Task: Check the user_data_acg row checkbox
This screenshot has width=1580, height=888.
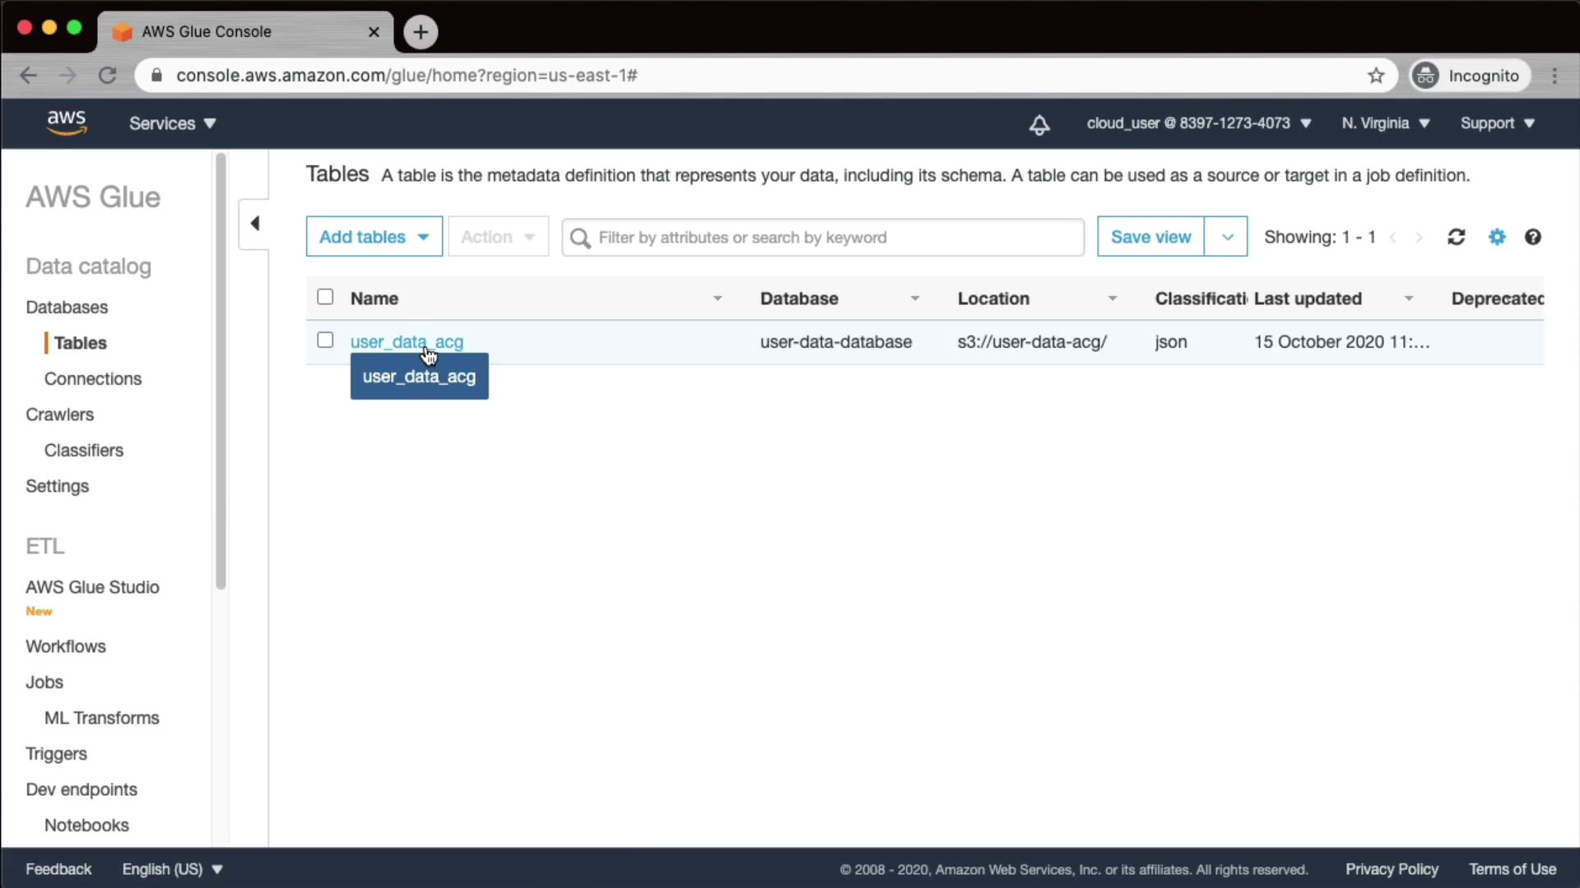Action: coord(325,340)
